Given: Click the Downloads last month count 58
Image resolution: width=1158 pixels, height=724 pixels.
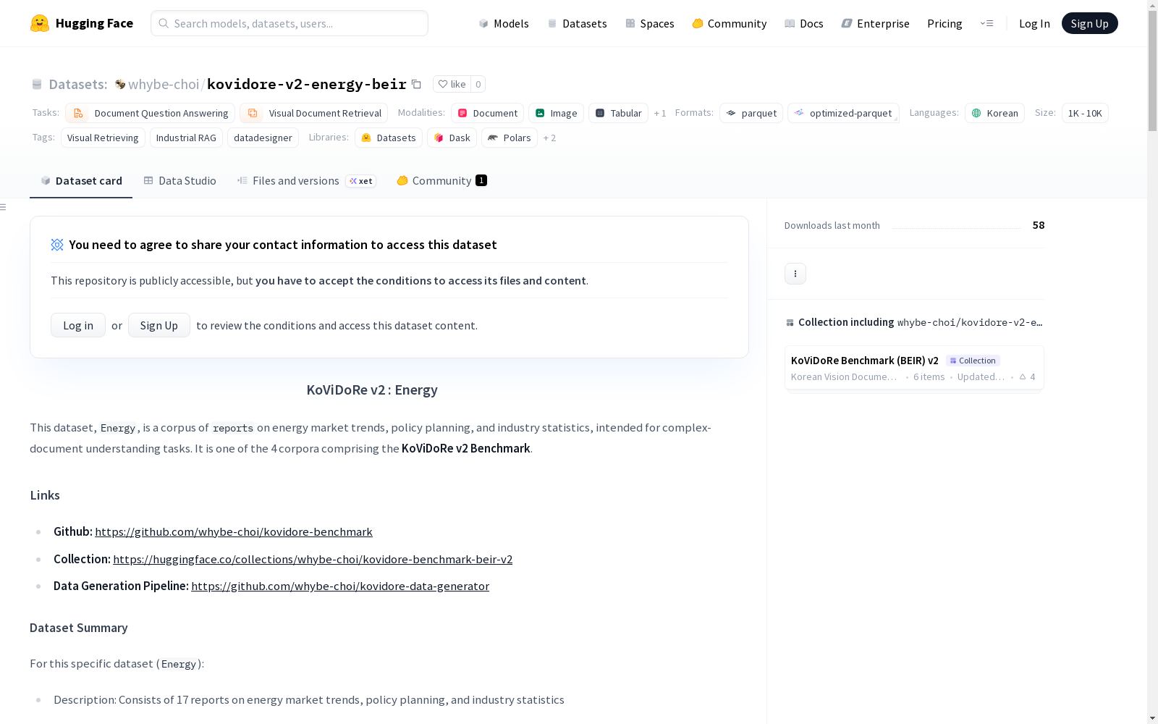Looking at the screenshot, I should (x=1039, y=225).
